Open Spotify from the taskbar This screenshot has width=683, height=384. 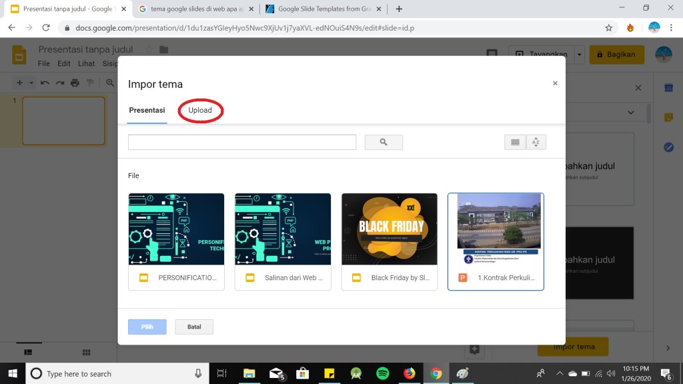pos(383,373)
